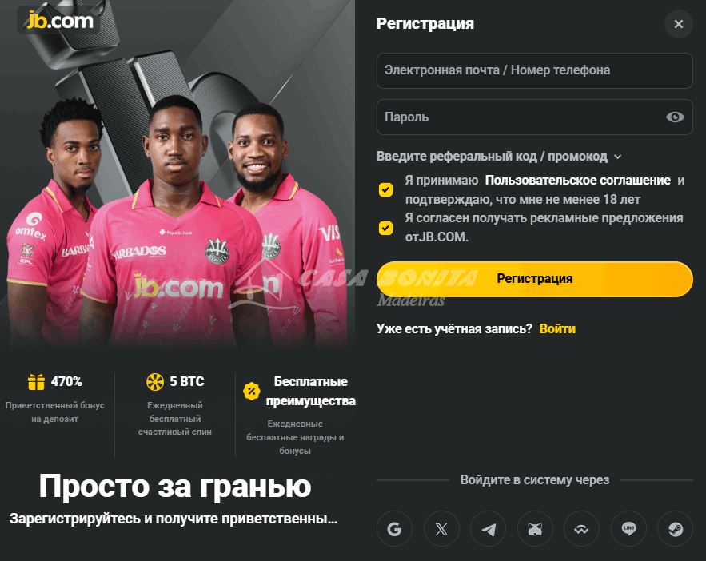Image resolution: width=706 pixels, height=561 pixels.
Task: Uncheck the user agreement acceptance checkbox
Action: pos(385,189)
